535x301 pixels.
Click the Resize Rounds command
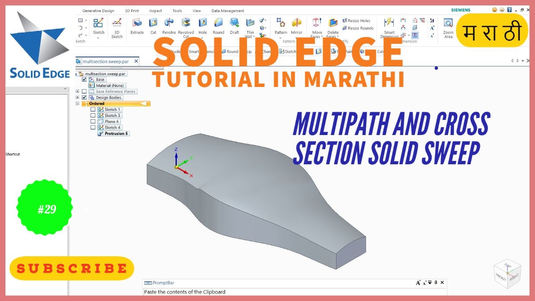coord(358,28)
